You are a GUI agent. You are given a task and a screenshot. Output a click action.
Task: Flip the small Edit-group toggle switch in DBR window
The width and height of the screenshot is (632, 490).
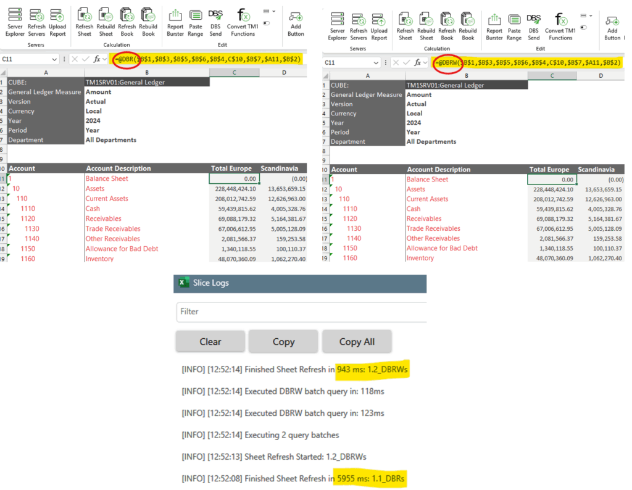tap(267, 23)
